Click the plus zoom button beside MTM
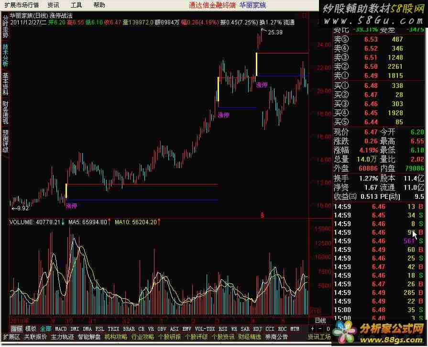Image resolution: width=428 pixels, height=347 pixels. point(312,329)
